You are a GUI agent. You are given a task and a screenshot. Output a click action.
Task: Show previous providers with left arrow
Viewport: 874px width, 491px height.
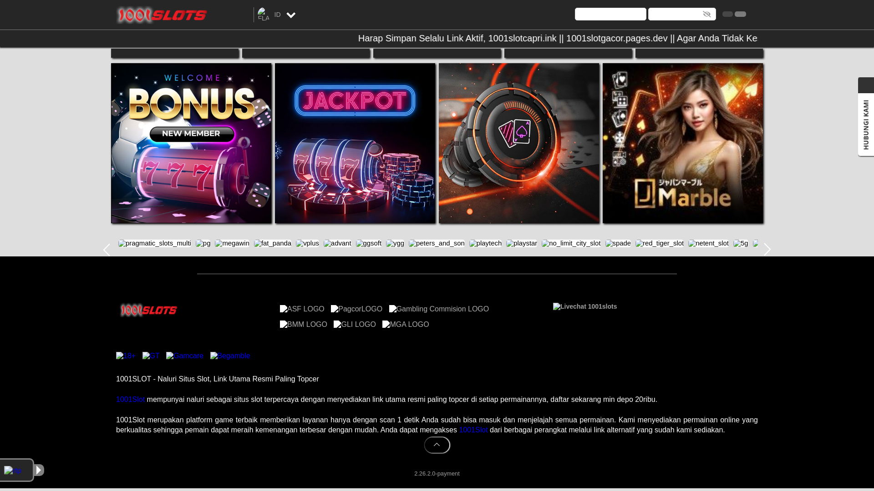(107, 250)
